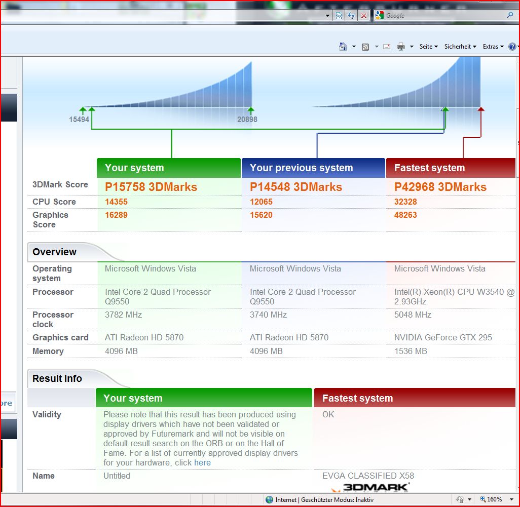Image resolution: width=520 pixels, height=507 pixels.
Task: Click the right score distribution chart
Action: pyautogui.click(x=397, y=82)
